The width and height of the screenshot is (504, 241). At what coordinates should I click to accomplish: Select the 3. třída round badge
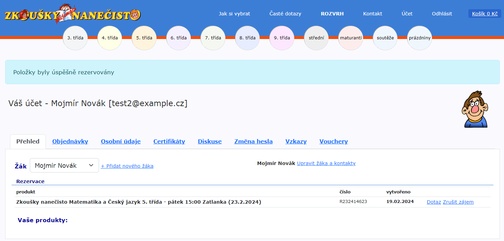coord(75,38)
